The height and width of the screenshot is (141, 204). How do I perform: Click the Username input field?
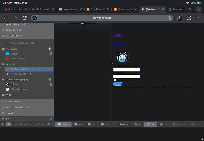tap(127, 69)
